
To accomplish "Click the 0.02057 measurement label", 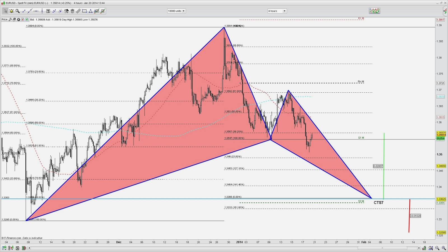I will point(378,166).
